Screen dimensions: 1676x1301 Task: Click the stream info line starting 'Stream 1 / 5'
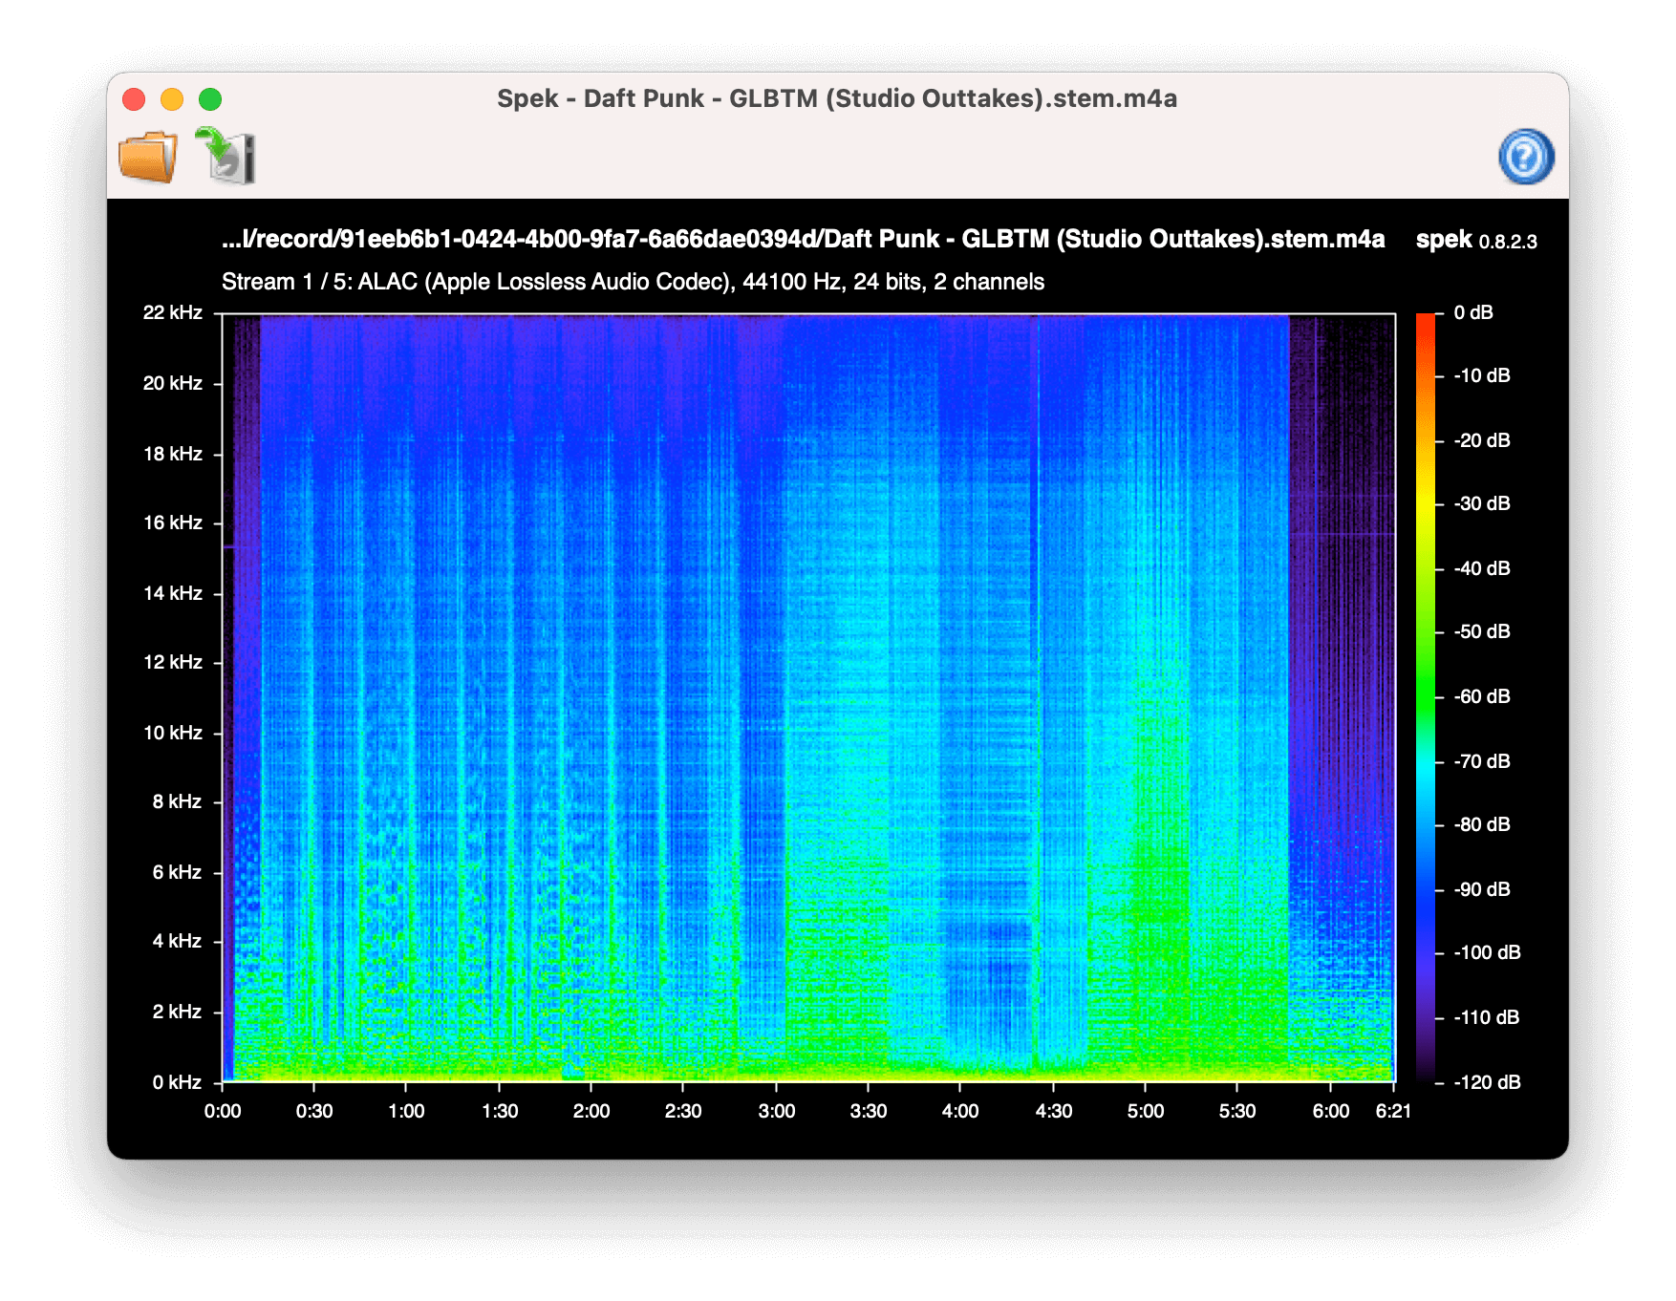coord(633,282)
